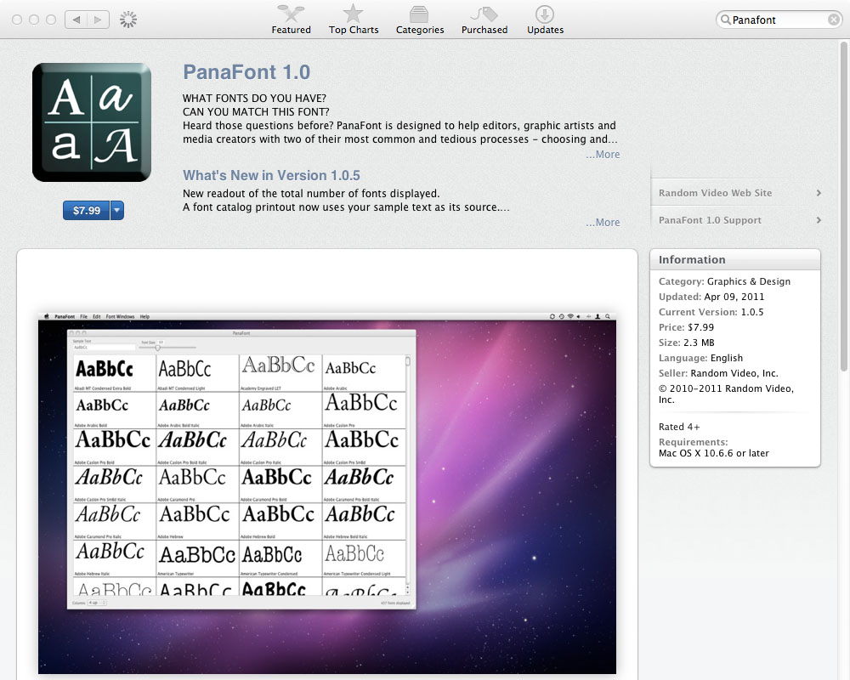Click the magnifier icon in search field
This screenshot has width=850, height=680.
pyautogui.click(x=725, y=20)
